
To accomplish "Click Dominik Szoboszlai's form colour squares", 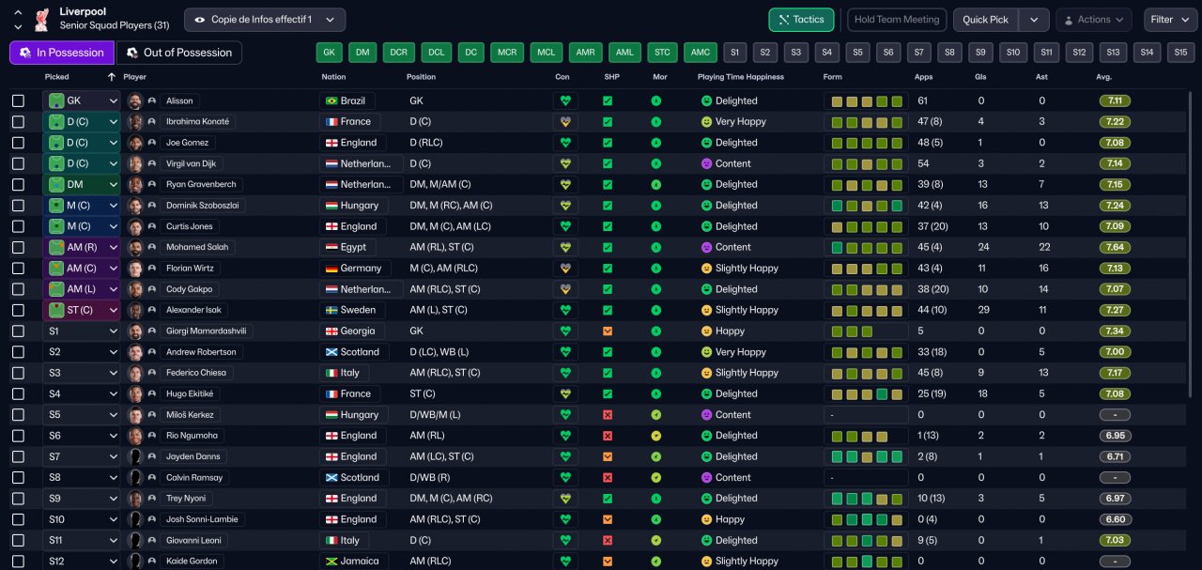I will (x=866, y=206).
